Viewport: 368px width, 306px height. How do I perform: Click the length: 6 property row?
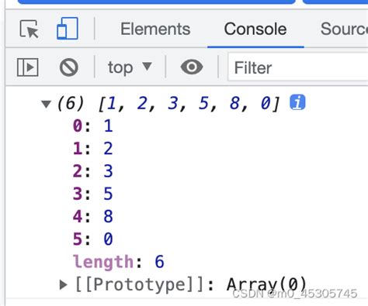[x=119, y=262]
